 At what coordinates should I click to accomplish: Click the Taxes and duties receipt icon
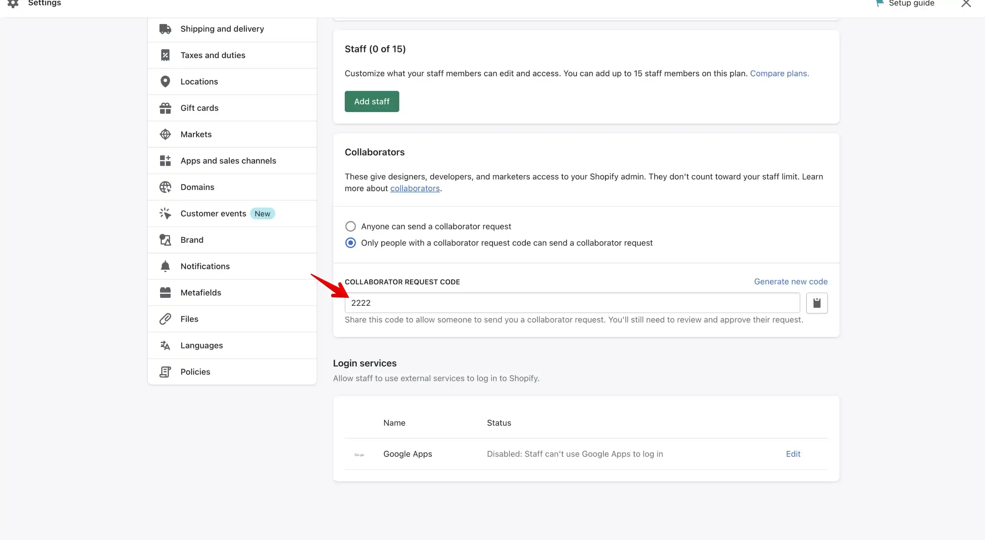coord(165,55)
